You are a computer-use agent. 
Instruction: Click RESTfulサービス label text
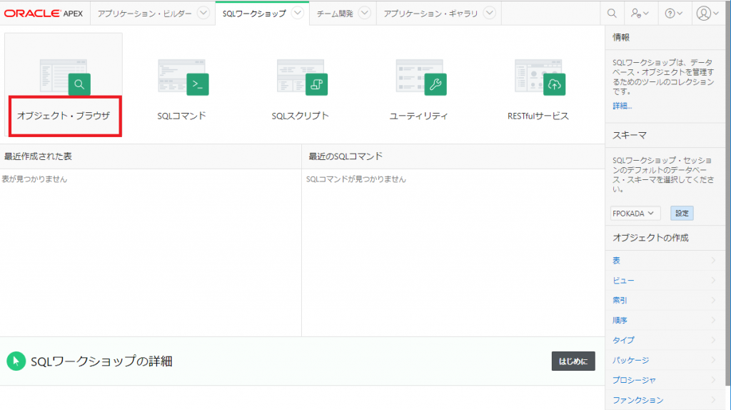(x=538, y=116)
